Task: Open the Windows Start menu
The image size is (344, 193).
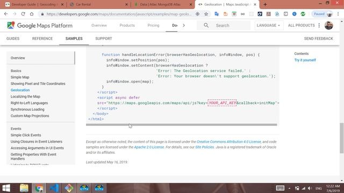Action: [x=6, y=188]
